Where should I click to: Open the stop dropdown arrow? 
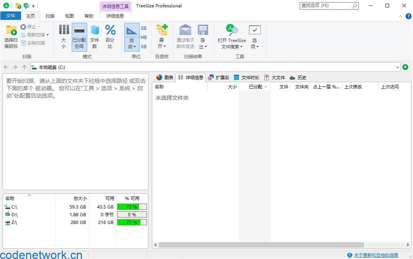click(39, 27)
